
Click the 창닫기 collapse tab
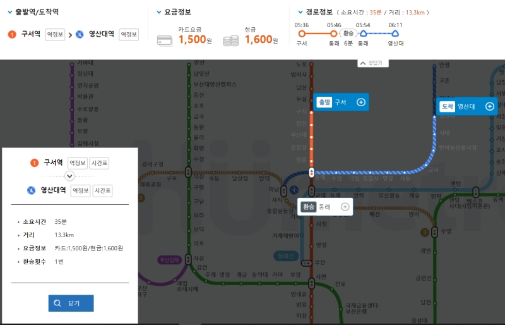point(373,63)
